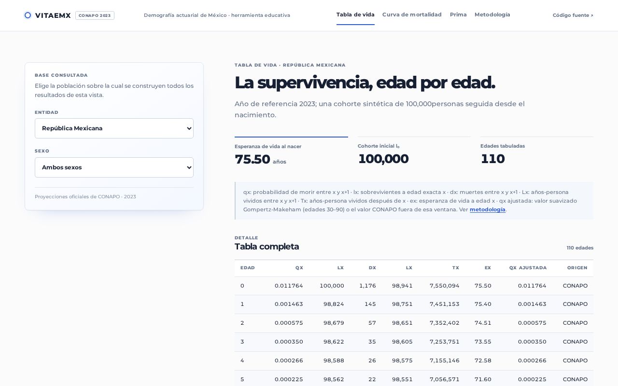
Task: Click the 'Tabla completa' section heading
Action: 267,247
